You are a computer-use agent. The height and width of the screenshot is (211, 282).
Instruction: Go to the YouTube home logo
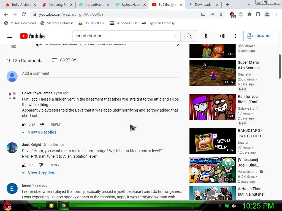32,36
